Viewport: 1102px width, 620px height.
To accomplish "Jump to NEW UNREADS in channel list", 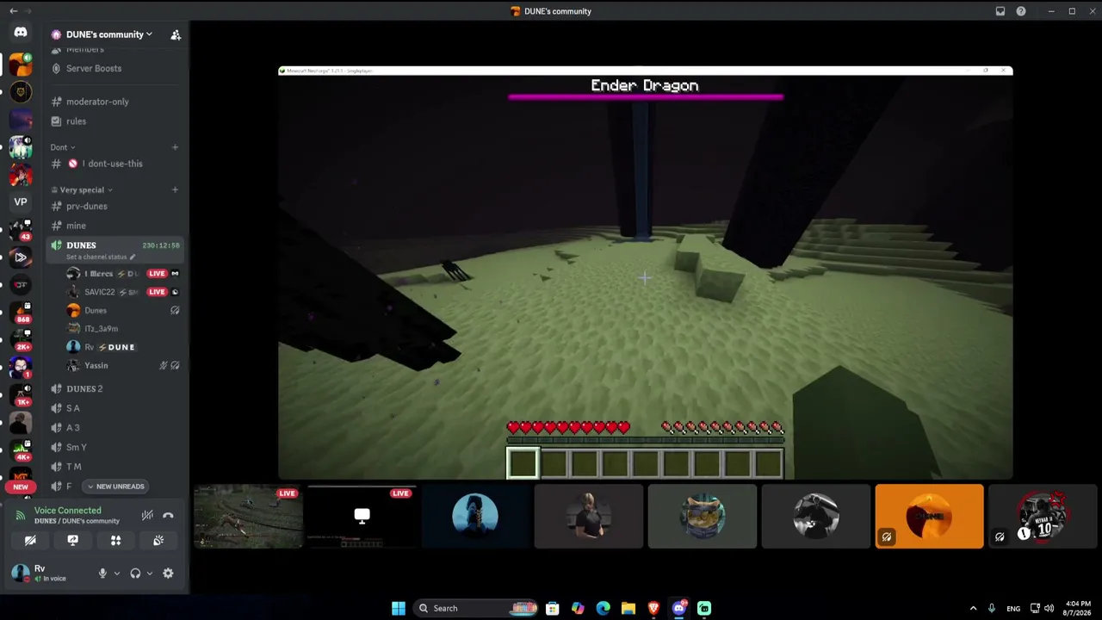I will pos(115,487).
